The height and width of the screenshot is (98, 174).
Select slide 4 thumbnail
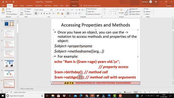9,24
